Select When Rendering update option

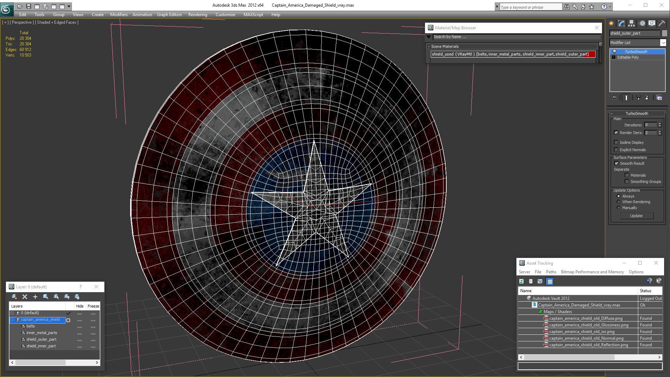click(x=618, y=202)
